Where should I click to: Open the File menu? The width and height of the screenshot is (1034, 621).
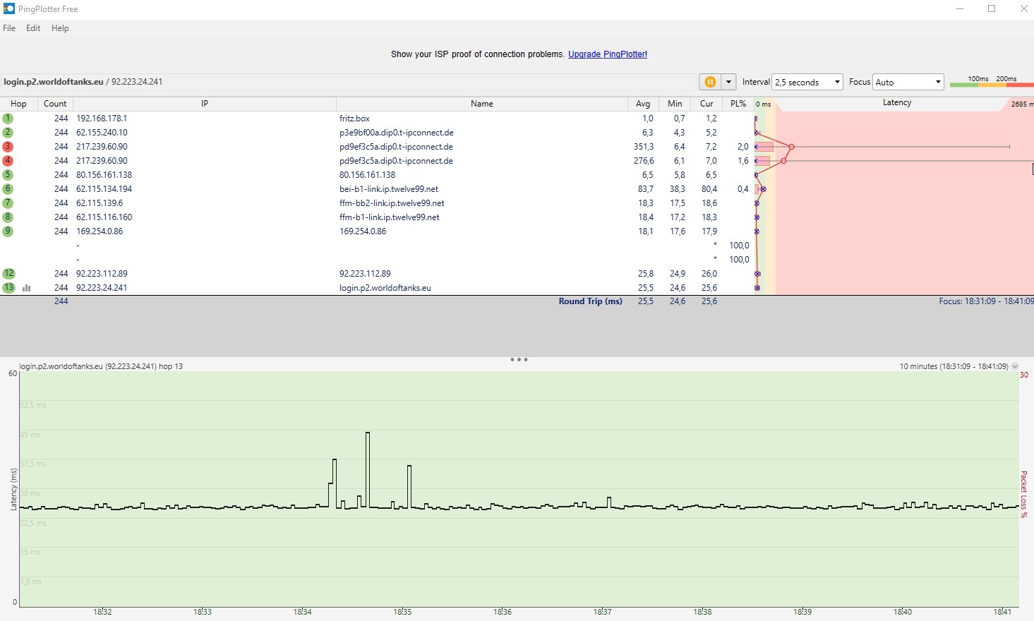(9, 28)
